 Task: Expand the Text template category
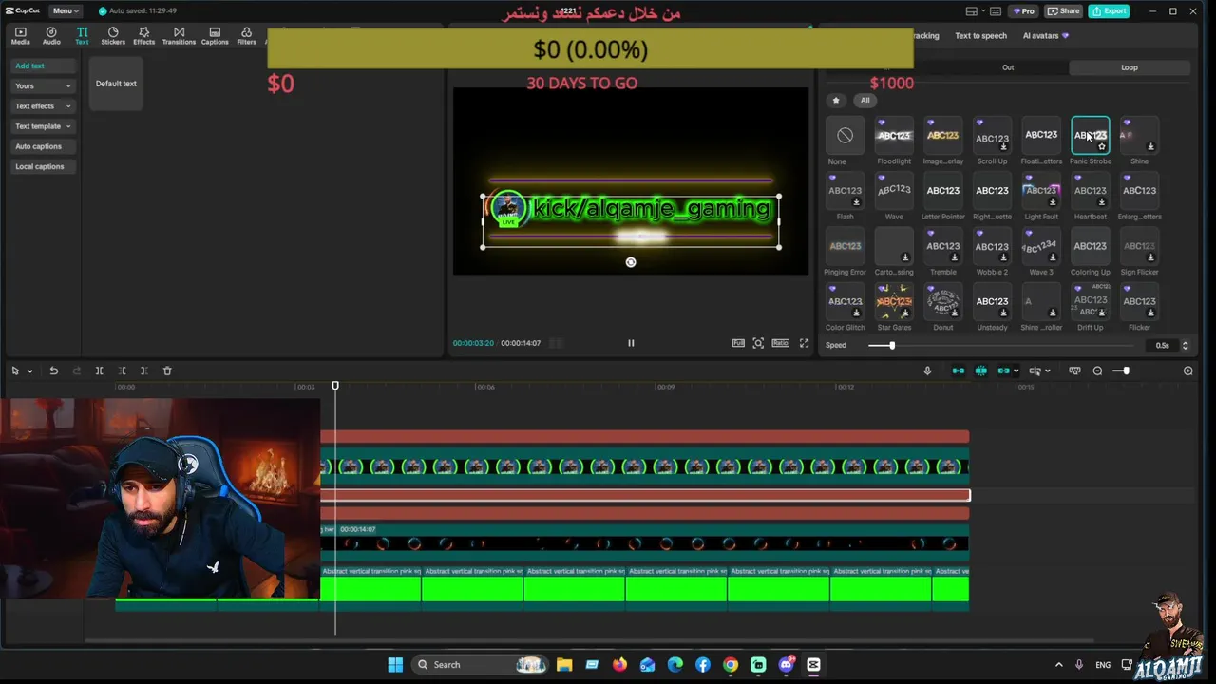(43, 125)
